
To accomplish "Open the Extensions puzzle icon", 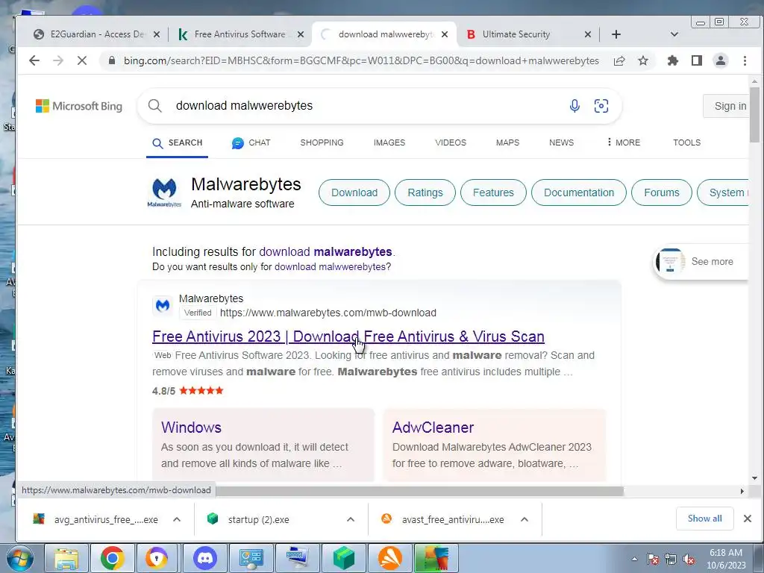I will click(x=673, y=61).
